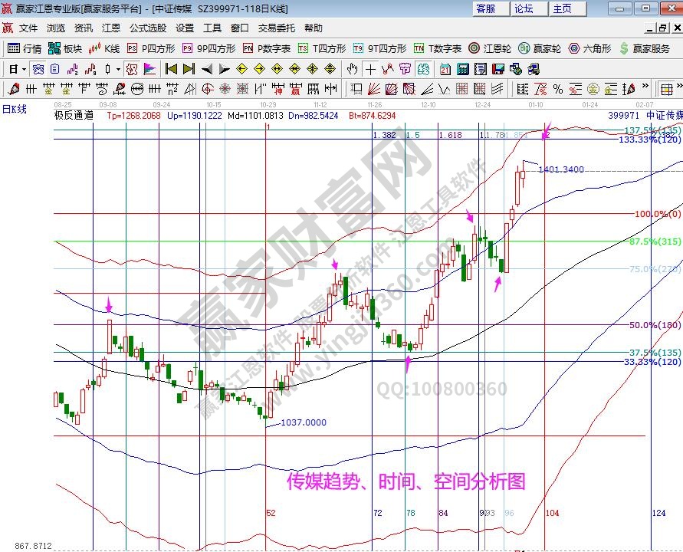The image size is (683, 552).
Task: Click the 客服 customer service button
Action: click(x=485, y=8)
